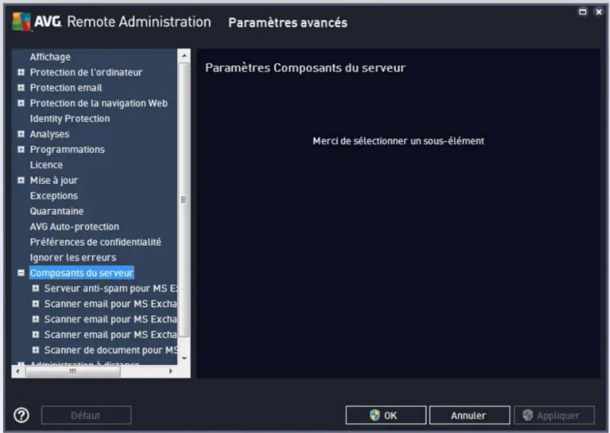The height and width of the screenshot is (433, 610).
Task: Select Scanner de document pour MS item
Action: click(111, 350)
